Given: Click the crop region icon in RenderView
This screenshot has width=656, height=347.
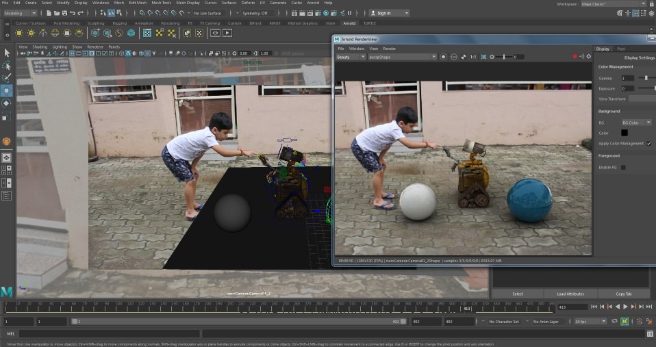Looking at the screenshot, I should click(483, 57).
